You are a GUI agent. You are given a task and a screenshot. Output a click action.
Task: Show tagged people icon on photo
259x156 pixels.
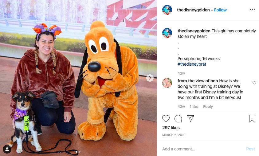(x=7, y=149)
